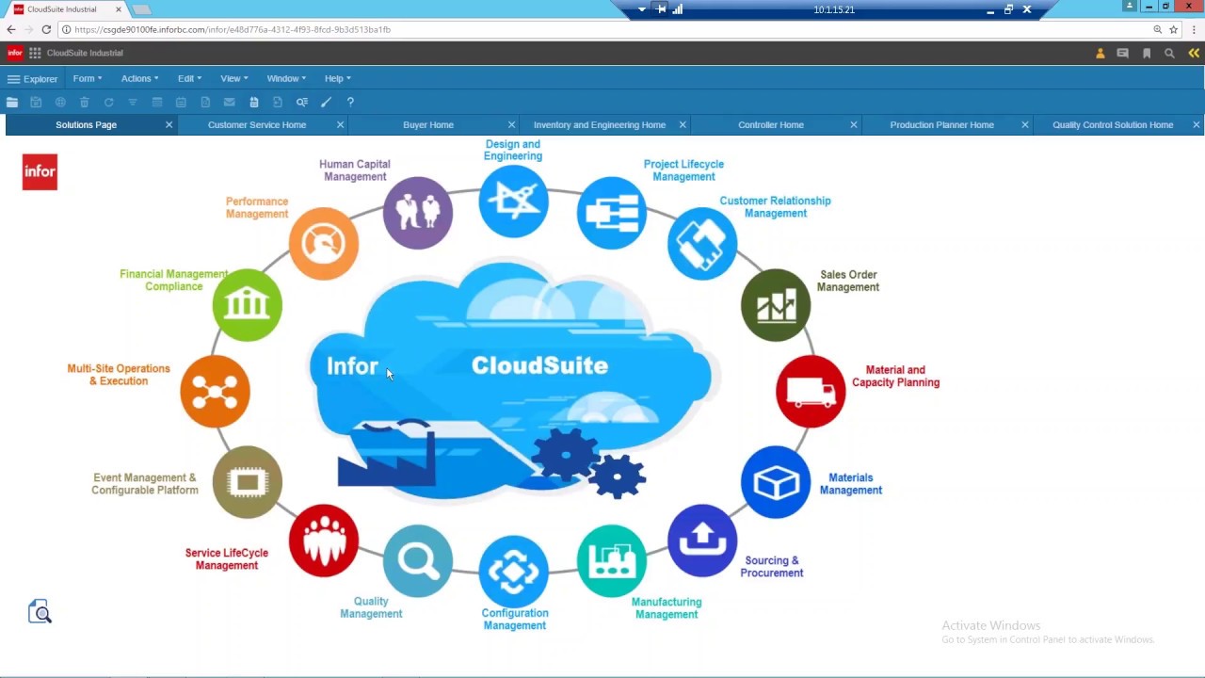Click the Sales Order Management label
This screenshot has height=678, width=1205.
tap(847, 281)
